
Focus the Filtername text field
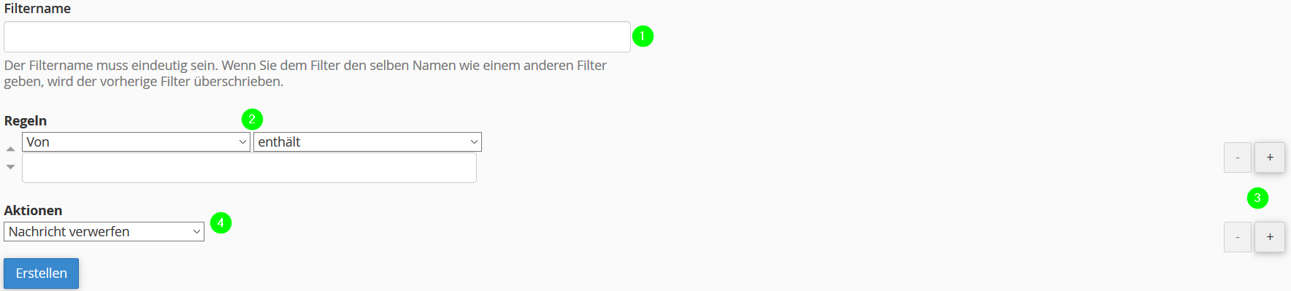click(x=317, y=36)
